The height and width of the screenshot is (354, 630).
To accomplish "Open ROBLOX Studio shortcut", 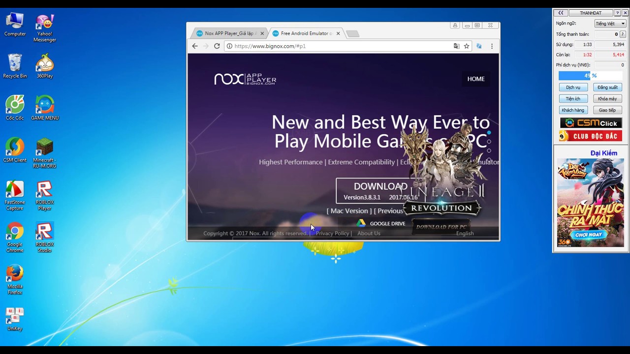I will click(x=45, y=238).
